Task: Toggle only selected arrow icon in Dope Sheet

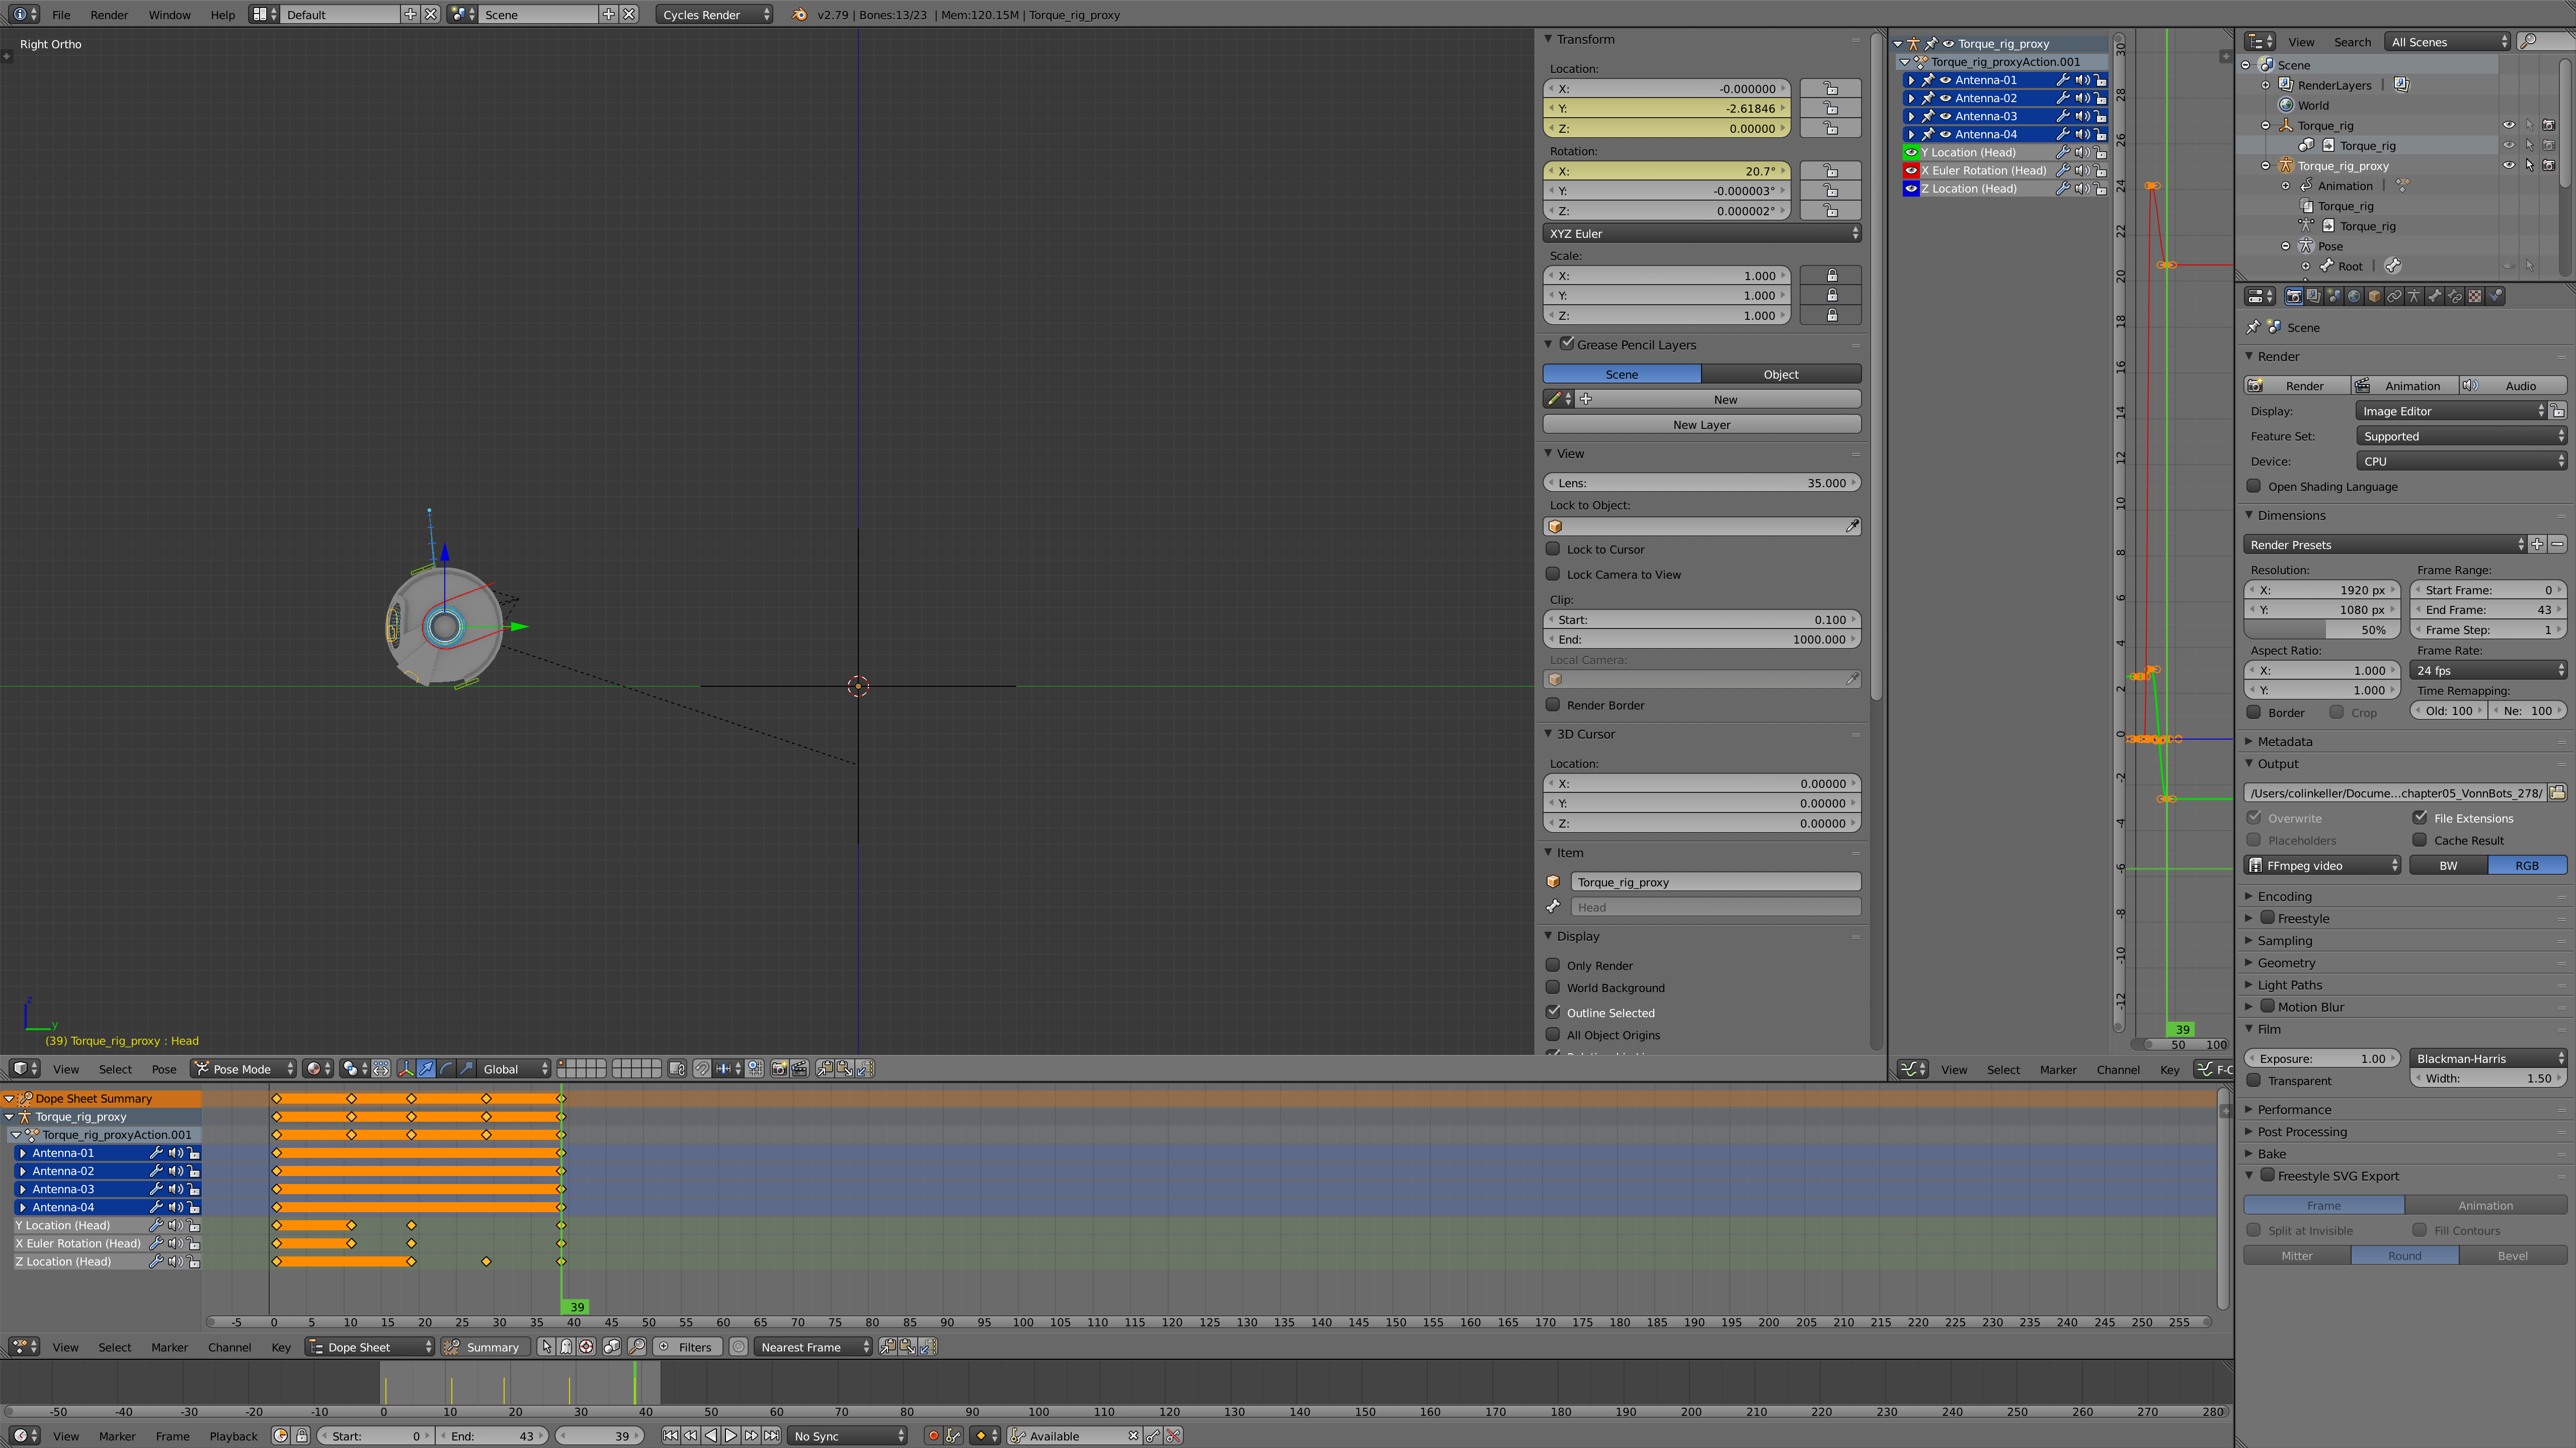Action: (x=546, y=1347)
